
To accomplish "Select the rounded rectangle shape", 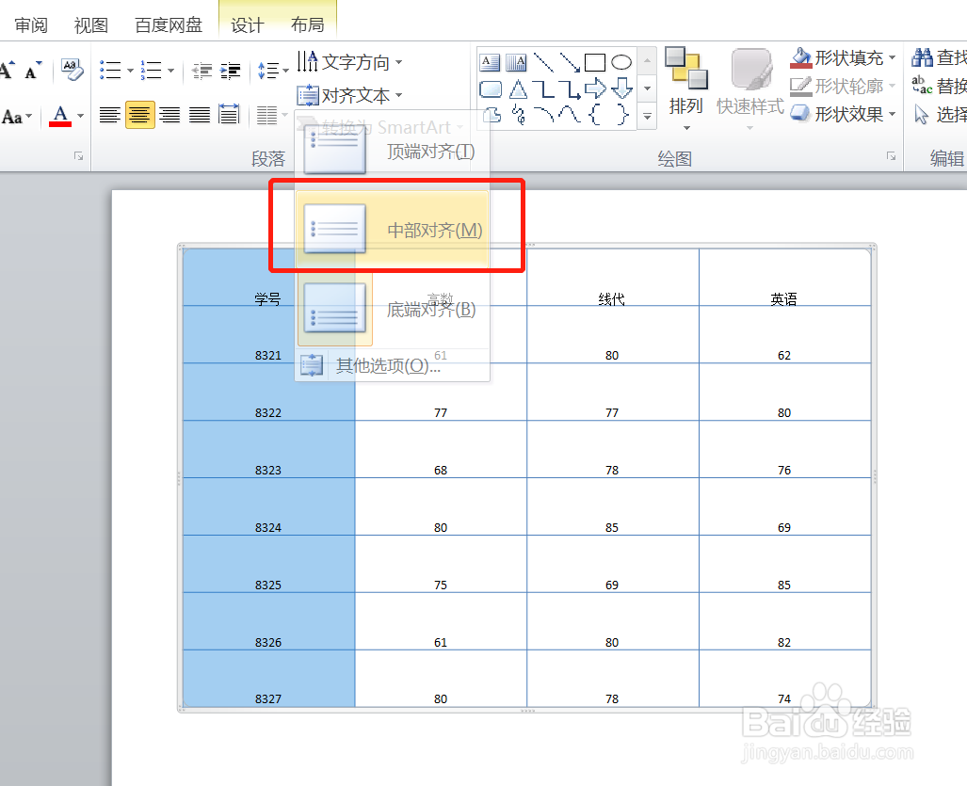I will click(491, 89).
